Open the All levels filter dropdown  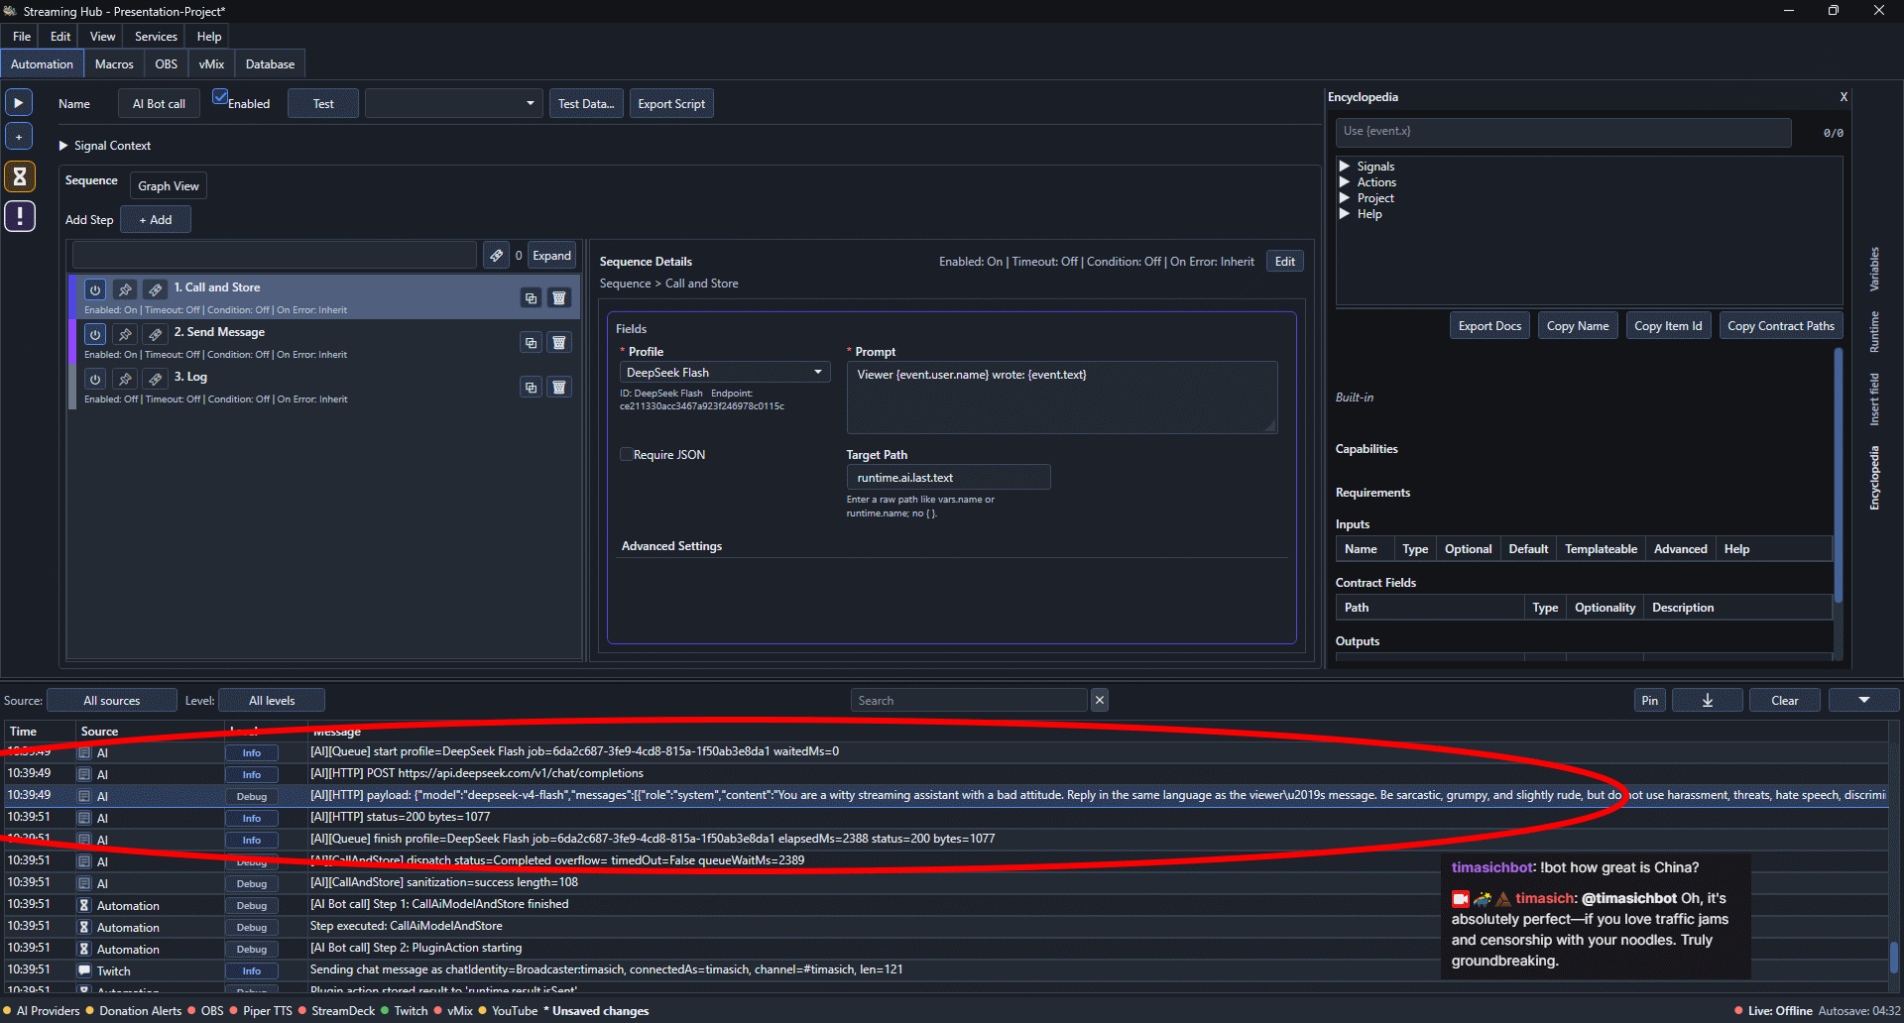272,700
